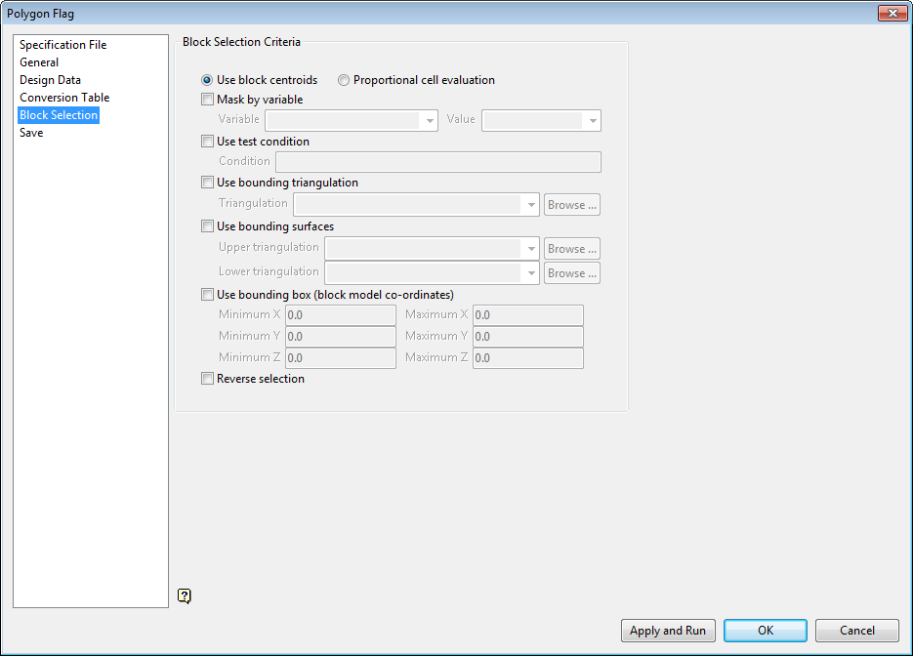This screenshot has height=656, width=913.
Task: Click inside the Condition text field
Action: click(x=438, y=161)
